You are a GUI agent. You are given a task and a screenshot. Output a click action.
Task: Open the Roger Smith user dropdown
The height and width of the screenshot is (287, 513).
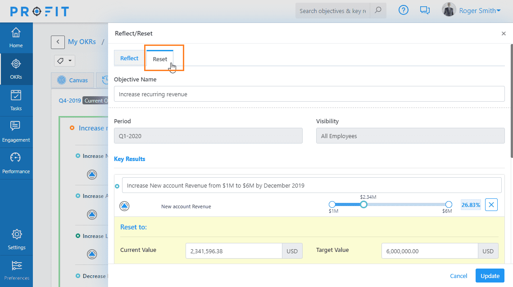[x=480, y=11]
